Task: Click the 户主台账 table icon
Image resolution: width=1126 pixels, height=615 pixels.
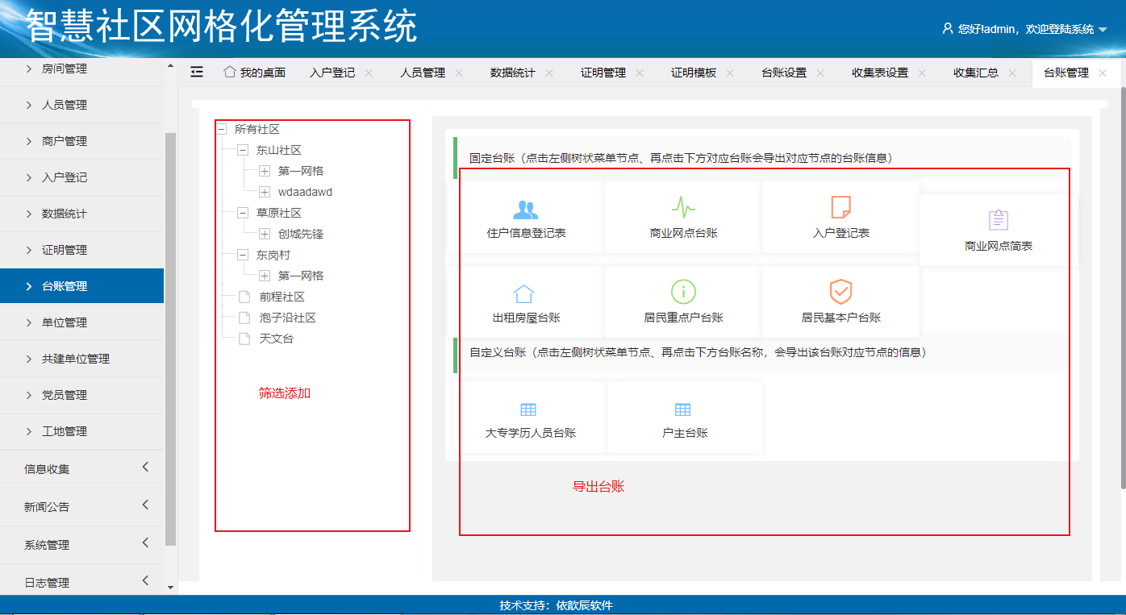Action: click(682, 409)
